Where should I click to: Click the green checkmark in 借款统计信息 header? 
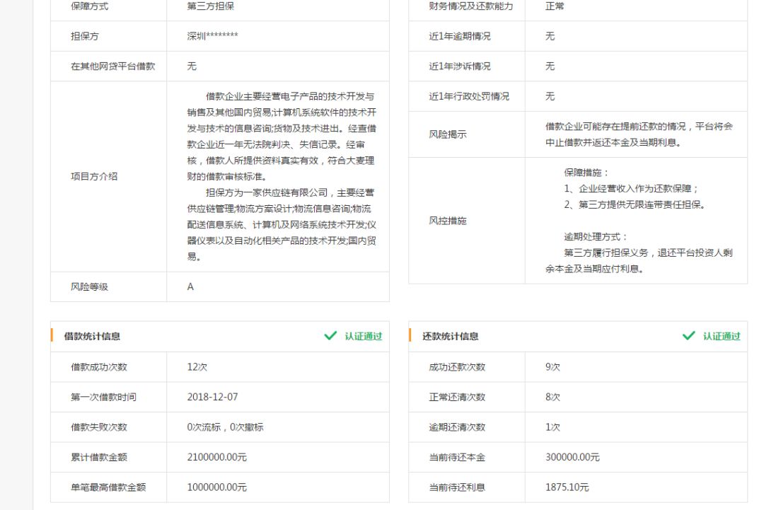[x=330, y=336]
